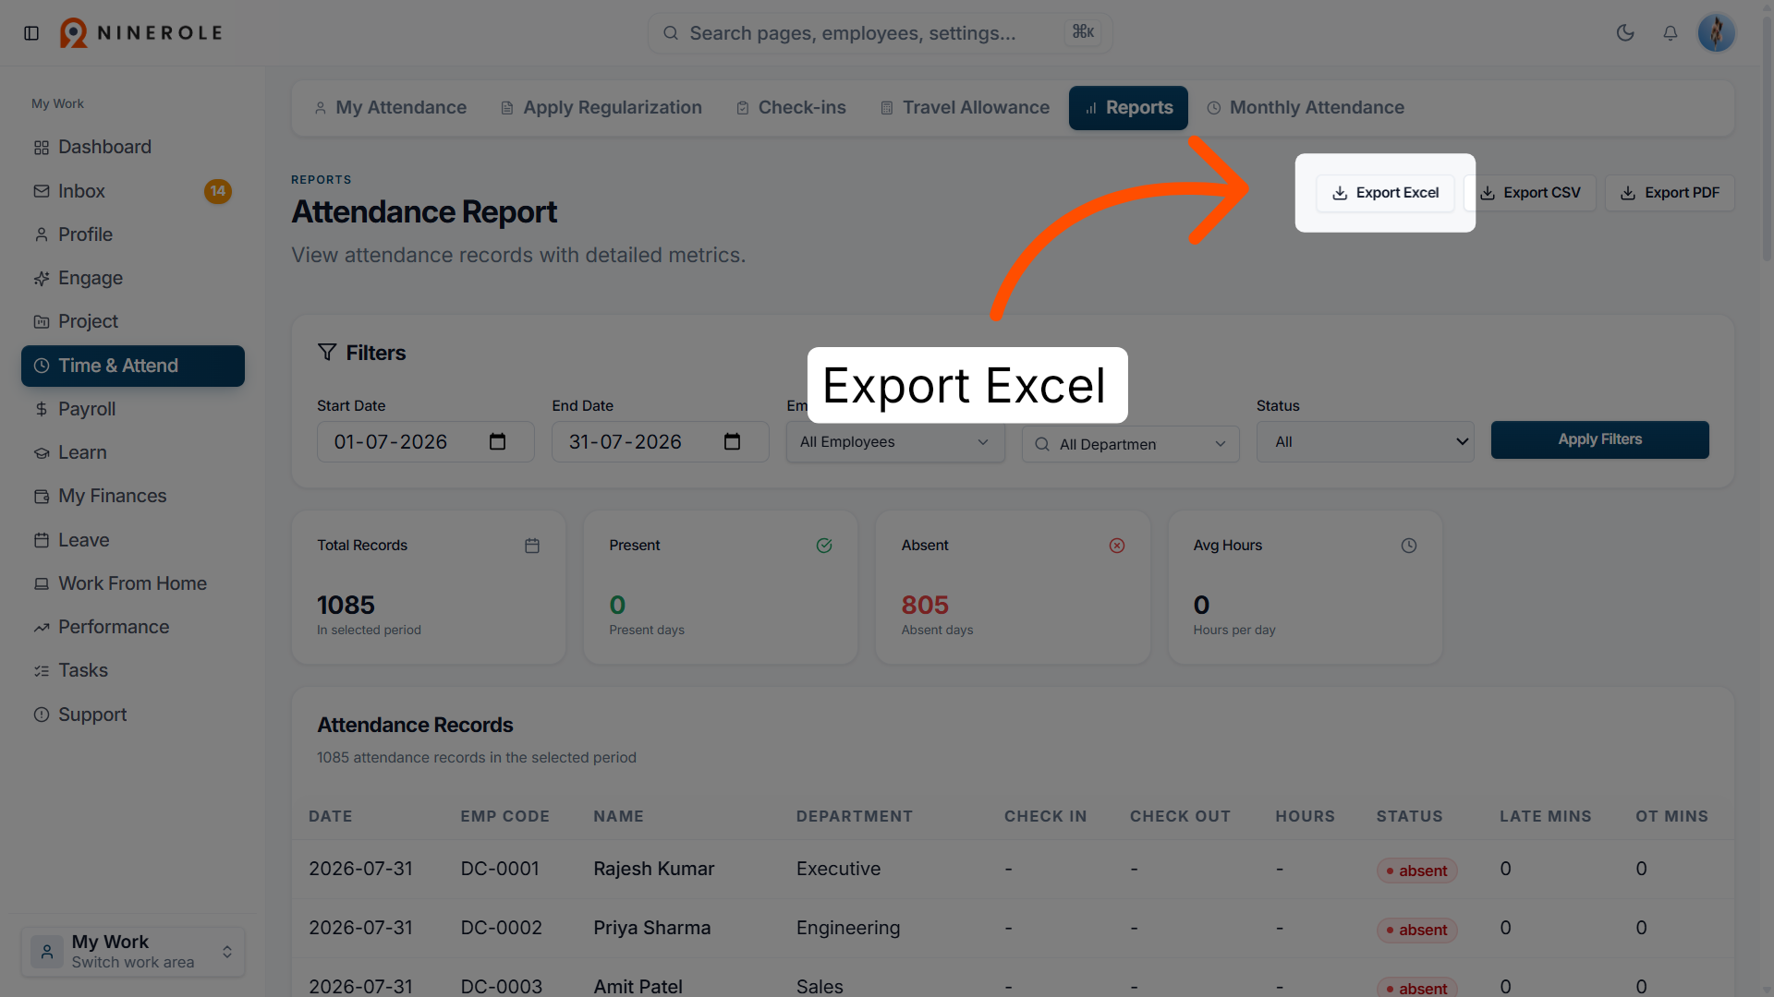The width and height of the screenshot is (1774, 997).
Task: Click the Priya Sharma name cell
Action: [x=651, y=928]
